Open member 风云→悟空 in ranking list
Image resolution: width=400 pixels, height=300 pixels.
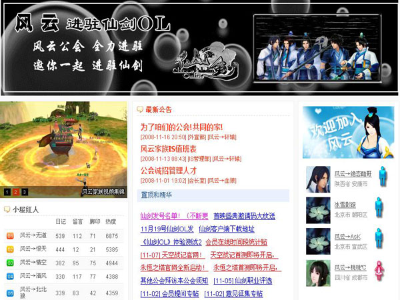coord(33,262)
